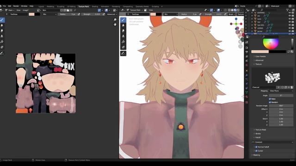Toggle strength pressure sensitivity in image editor
The width and height of the screenshot is (296, 166).
click(104, 14)
